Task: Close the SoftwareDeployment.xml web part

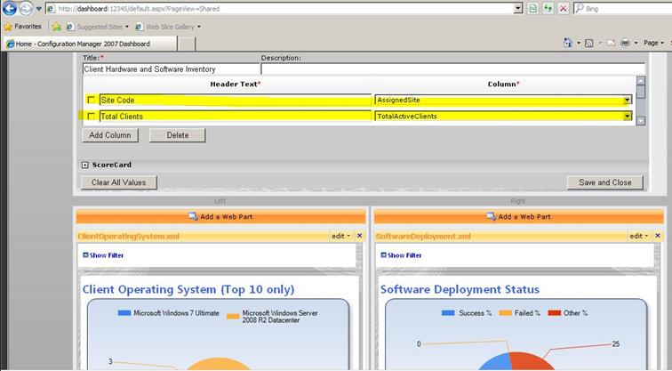Action: tap(658, 236)
